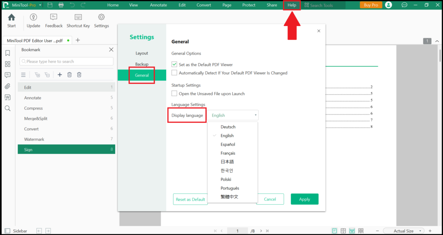Open the attachments paperclip icon
443x235 pixels.
(8, 86)
